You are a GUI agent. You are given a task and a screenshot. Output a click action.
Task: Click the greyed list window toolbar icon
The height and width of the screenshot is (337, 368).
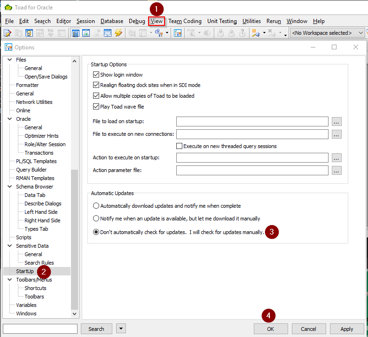[62, 33]
